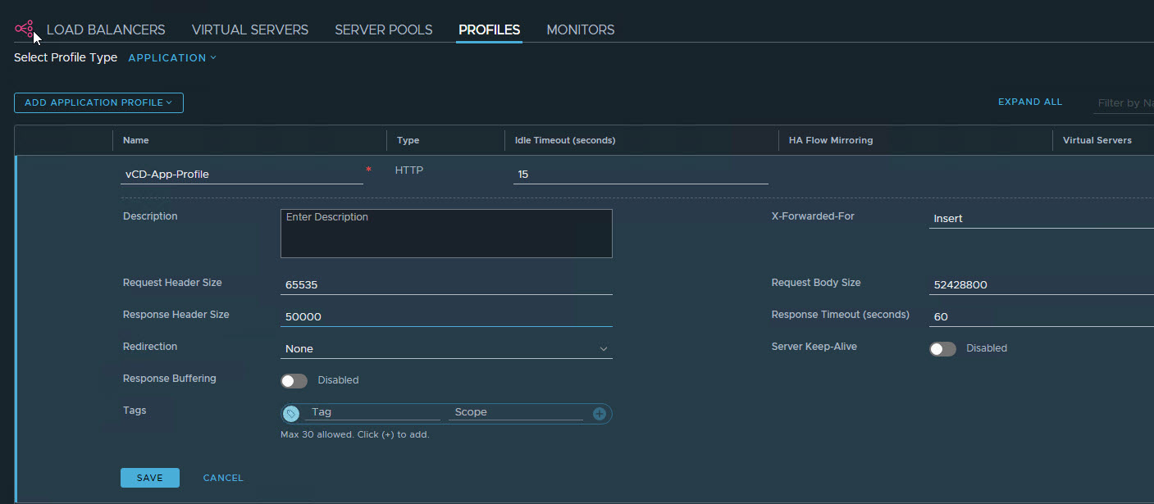Click the Idle Timeout value field

coord(640,175)
